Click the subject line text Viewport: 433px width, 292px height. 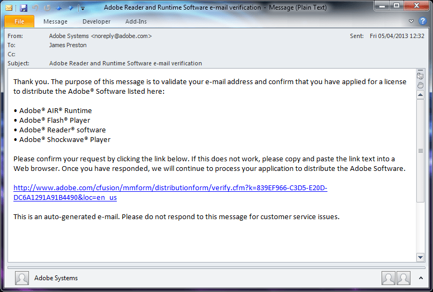[x=125, y=63]
